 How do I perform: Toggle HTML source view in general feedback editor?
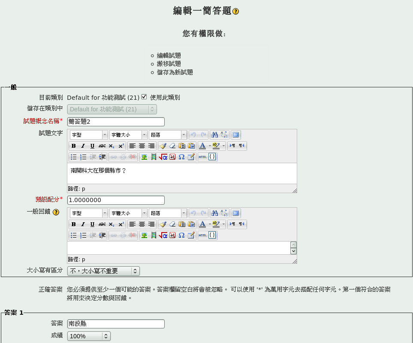click(x=202, y=236)
